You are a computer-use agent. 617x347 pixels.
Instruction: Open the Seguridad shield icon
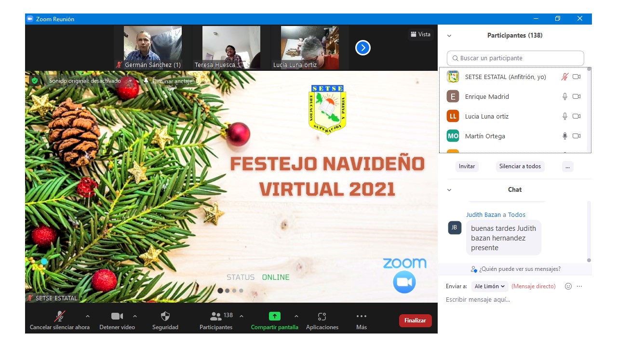pos(165,317)
